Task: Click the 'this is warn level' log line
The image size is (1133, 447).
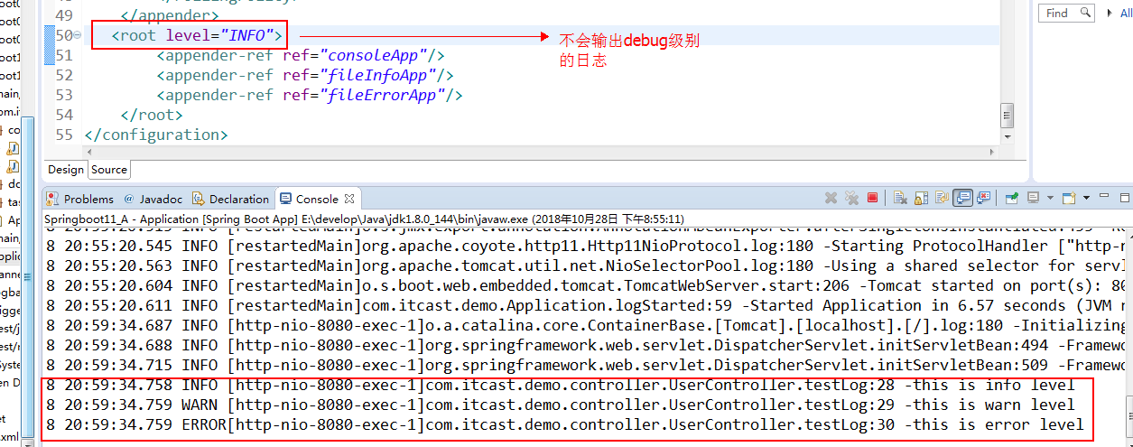Action: 560,405
